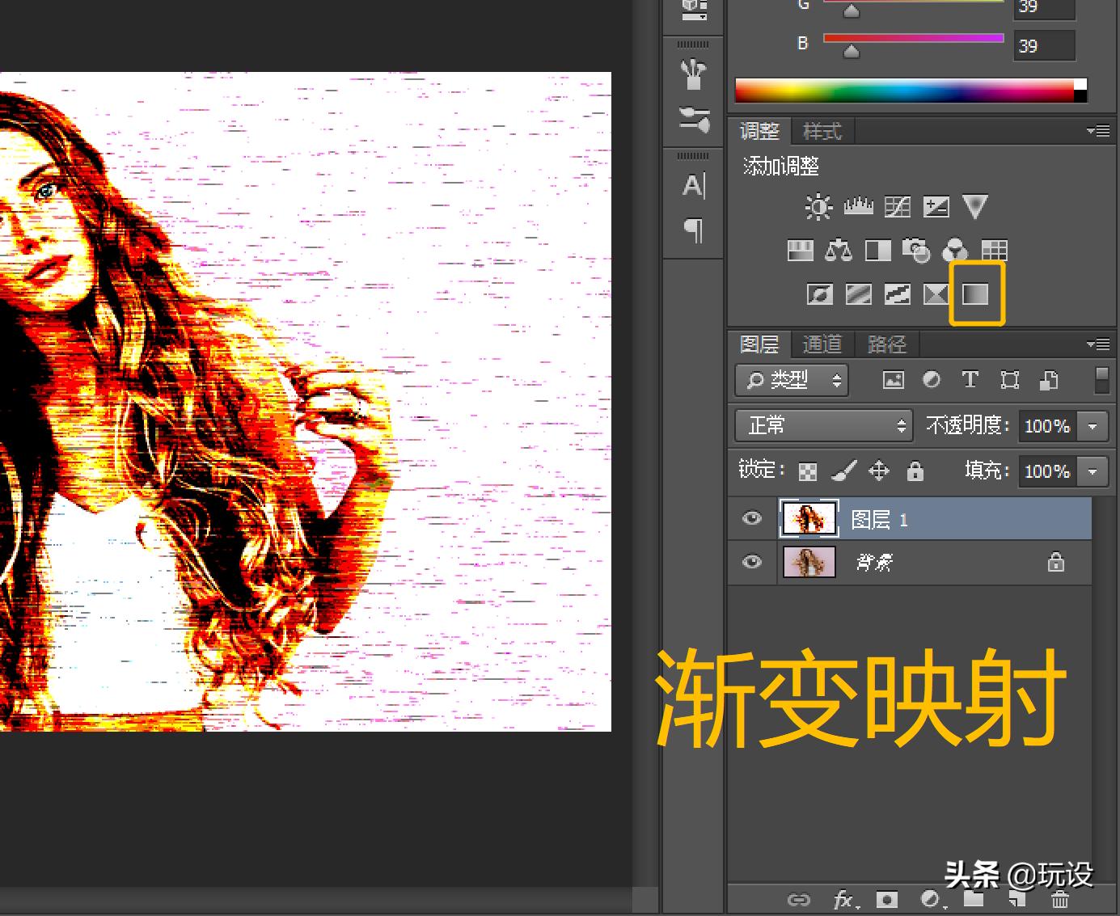Add a Photo Filter adjustment
The width and height of the screenshot is (1120, 916).
pos(916,251)
